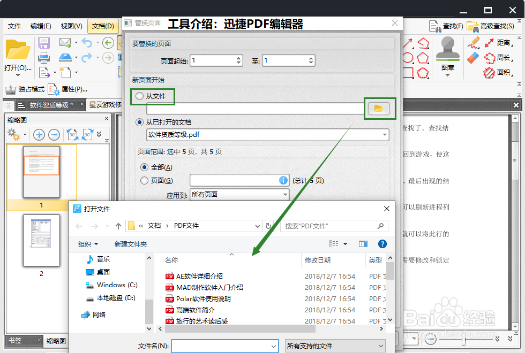Open the 编辑(E) menu
525x353 pixels.
(41, 26)
